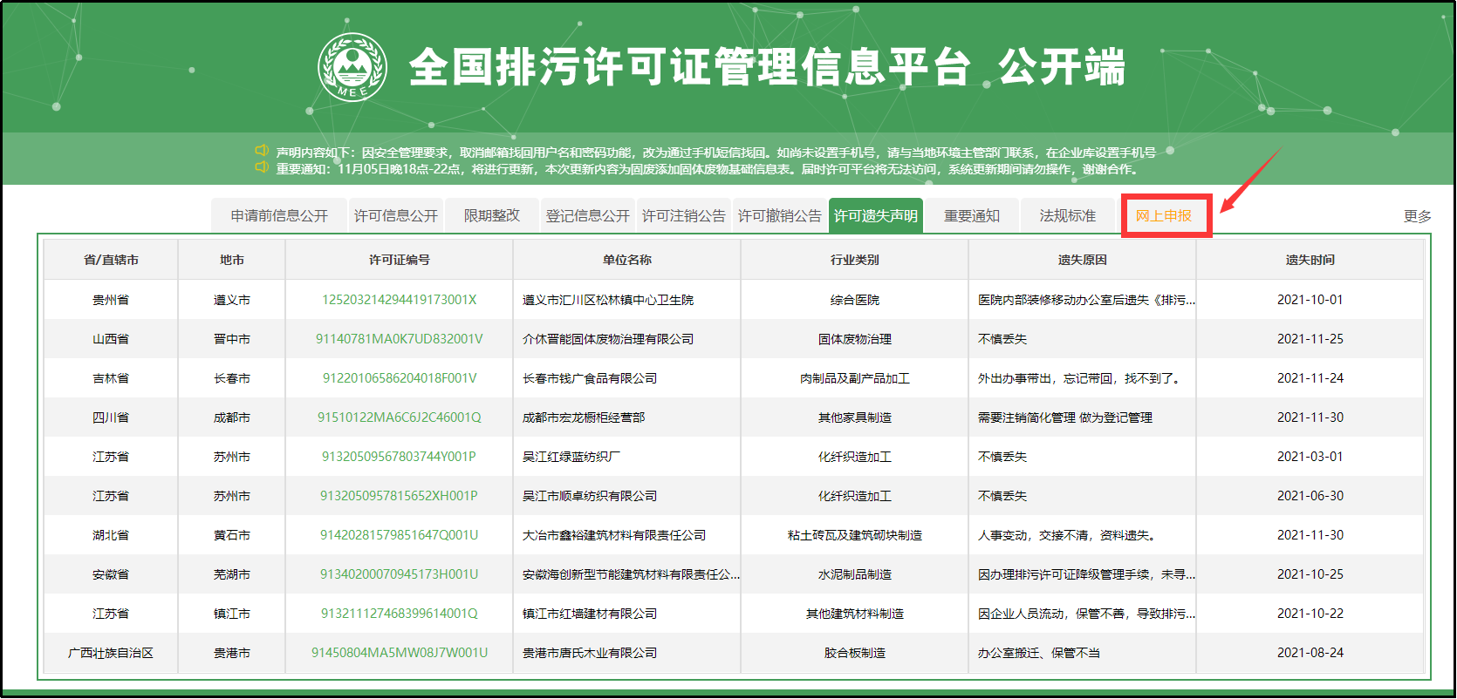Switch to the 法规标准 tab
The image size is (1457, 699).
coord(1067,215)
